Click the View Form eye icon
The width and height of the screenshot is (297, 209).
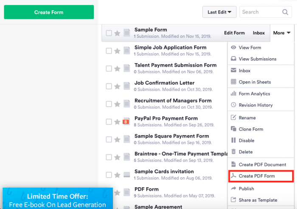pyautogui.click(x=233, y=48)
